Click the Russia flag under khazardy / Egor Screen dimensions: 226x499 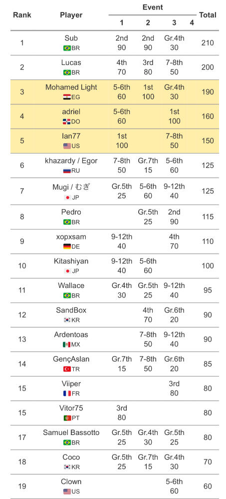coord(67,170)
